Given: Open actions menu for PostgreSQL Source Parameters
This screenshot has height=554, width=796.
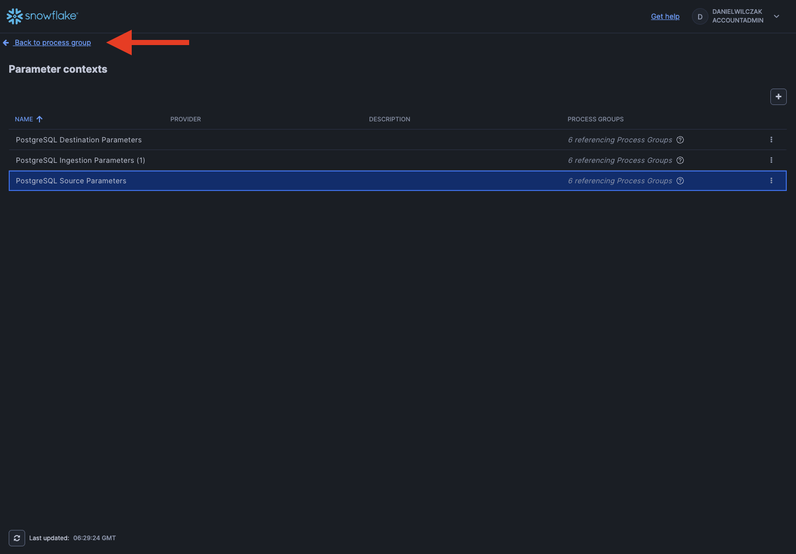Looking at the screenshot, I should (771, 181).
